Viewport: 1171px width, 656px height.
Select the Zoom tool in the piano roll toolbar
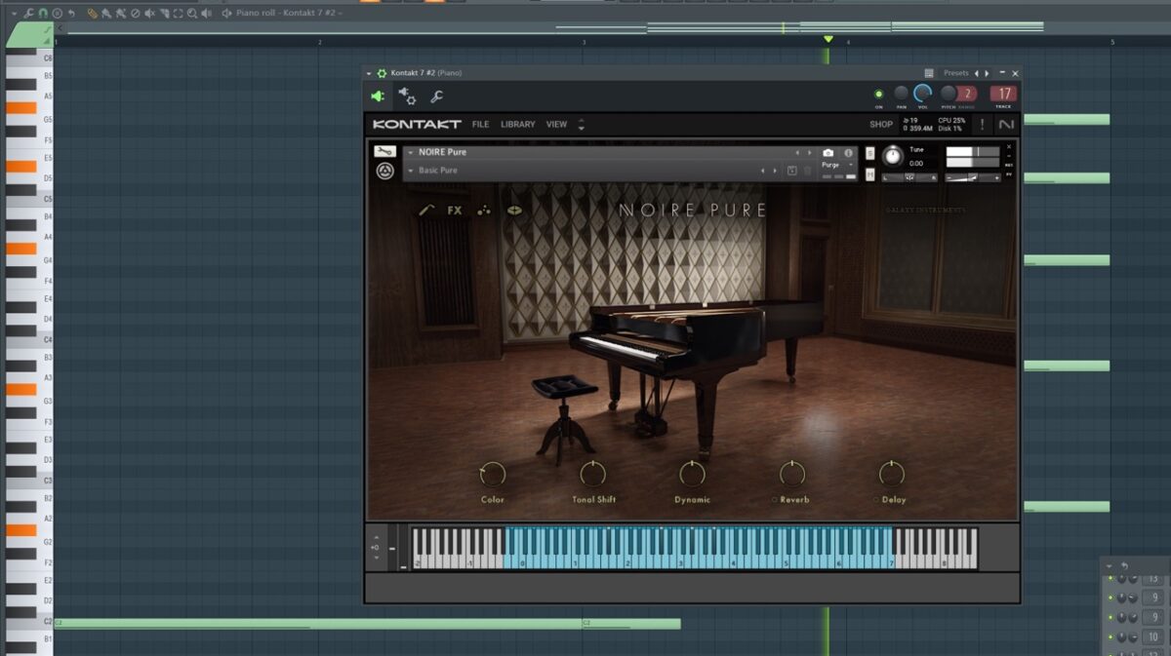[192, 13]
